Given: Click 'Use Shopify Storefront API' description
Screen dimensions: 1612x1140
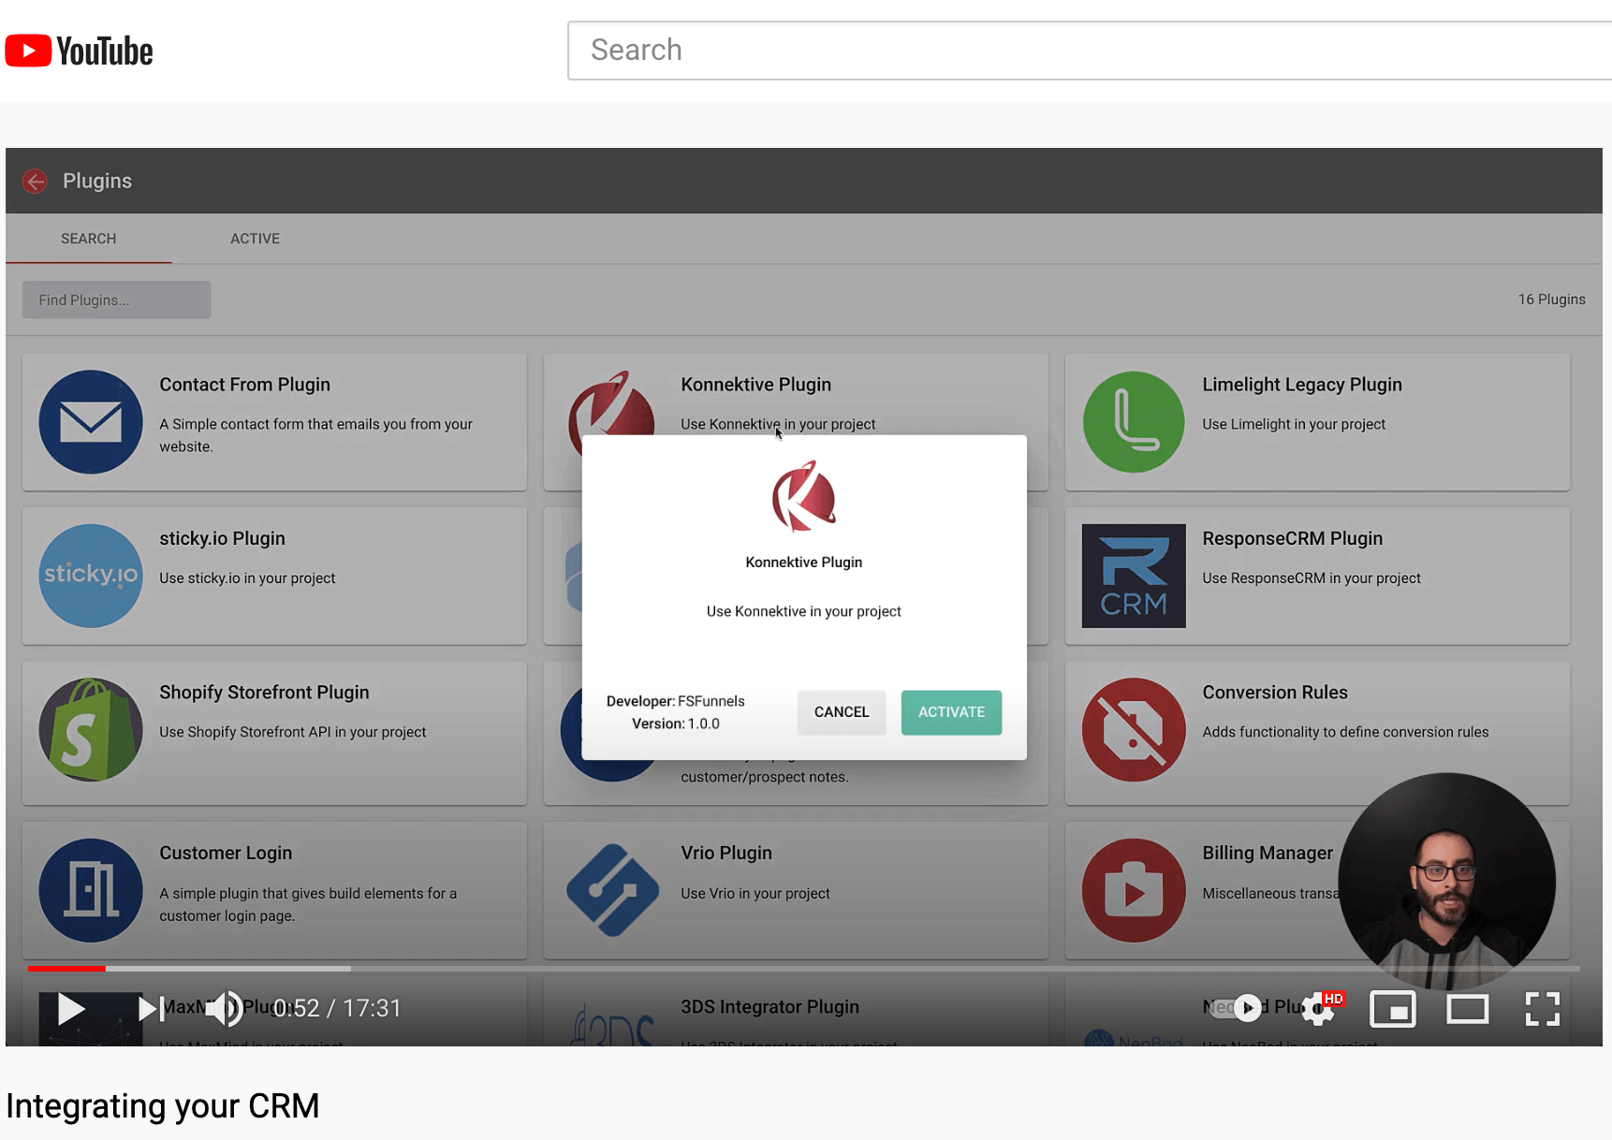Looking at the screenshot, I should (x=292, y=732).
